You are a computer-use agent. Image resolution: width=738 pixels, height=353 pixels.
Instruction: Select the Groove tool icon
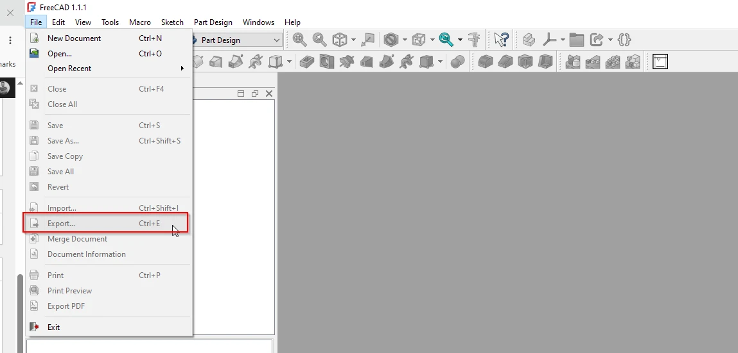(x=346, y=62)
